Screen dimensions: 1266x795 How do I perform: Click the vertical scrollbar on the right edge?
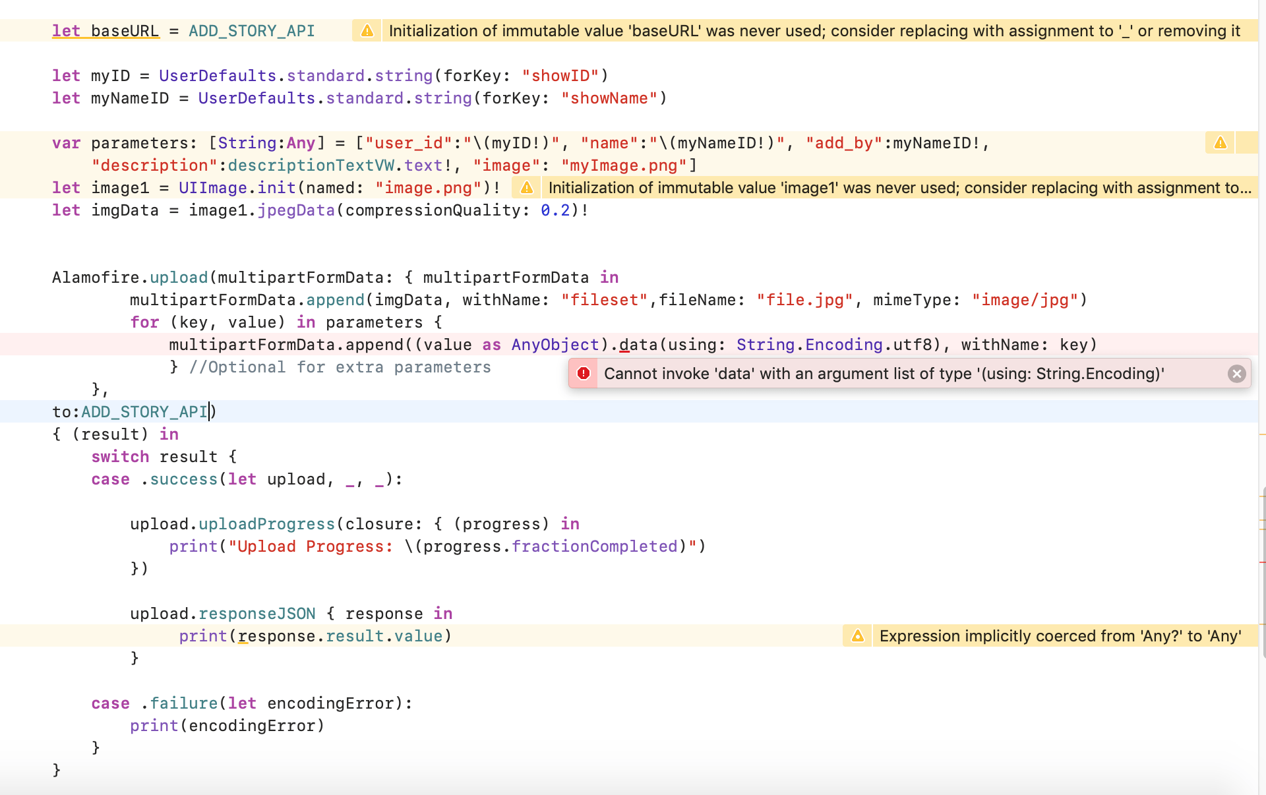point(1263,574)
